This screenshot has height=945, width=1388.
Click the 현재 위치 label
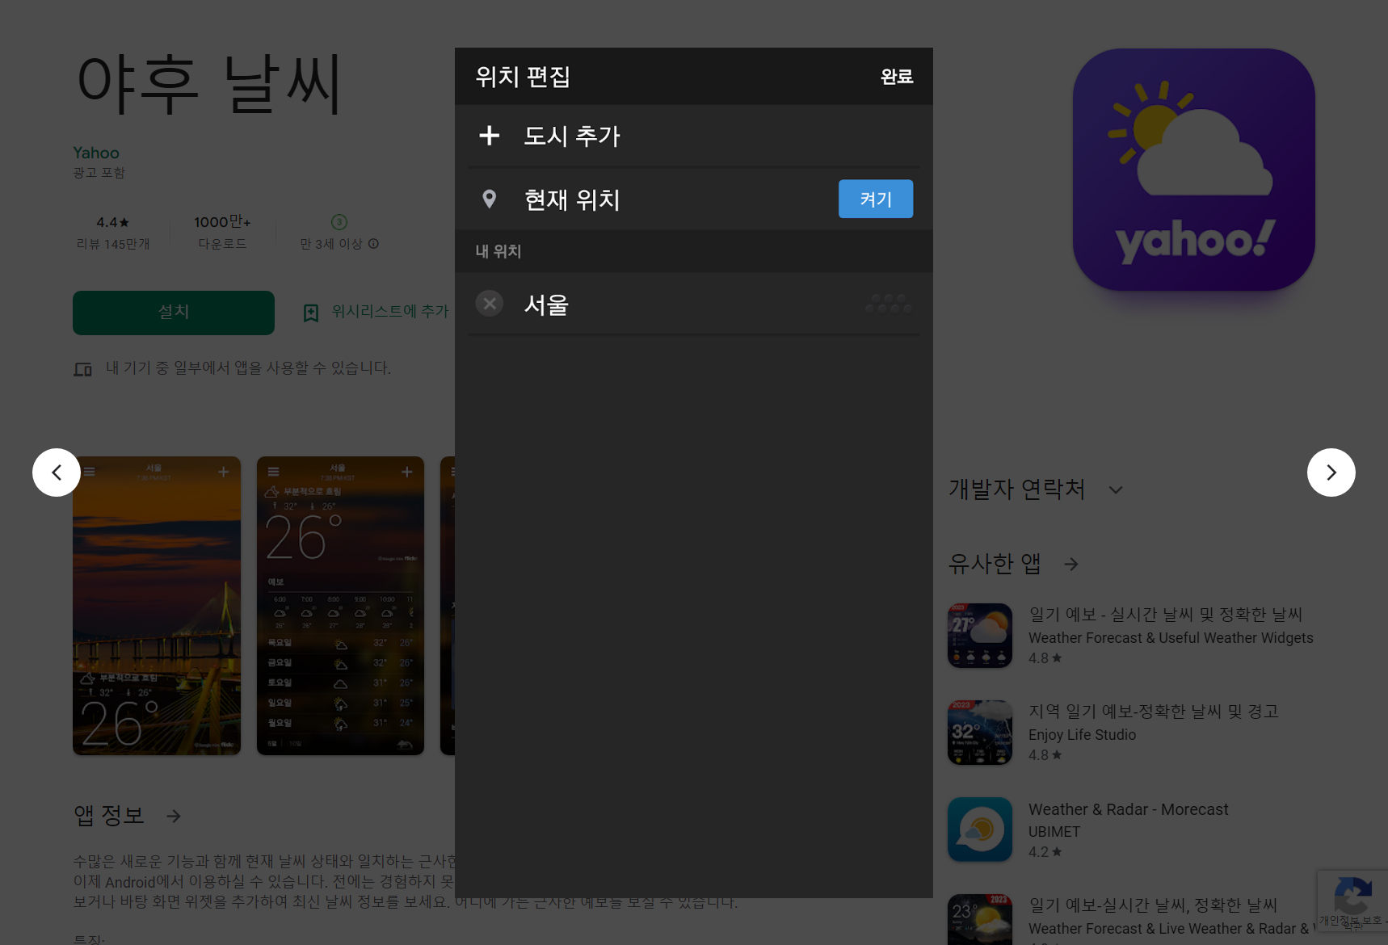pos(572,199)
